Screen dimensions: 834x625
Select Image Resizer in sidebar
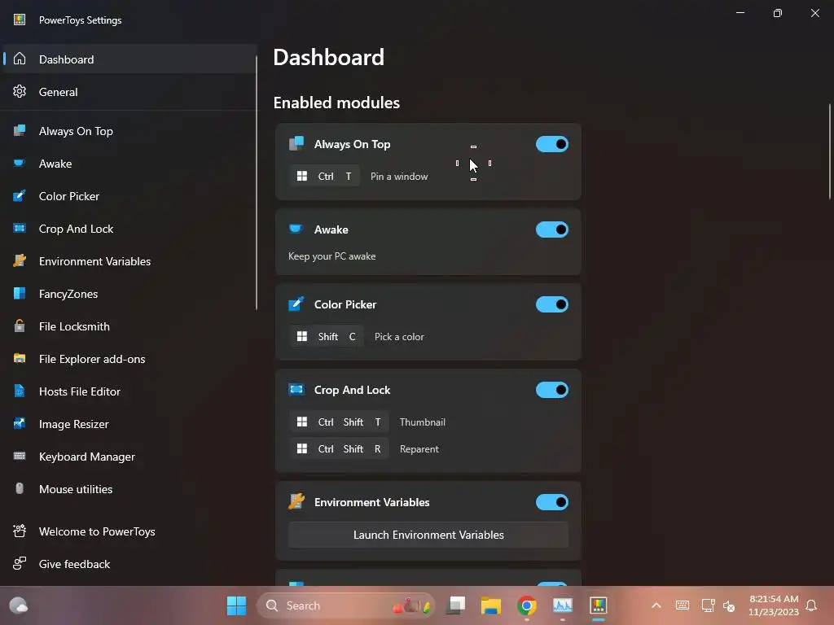click(x=129, y=423)
